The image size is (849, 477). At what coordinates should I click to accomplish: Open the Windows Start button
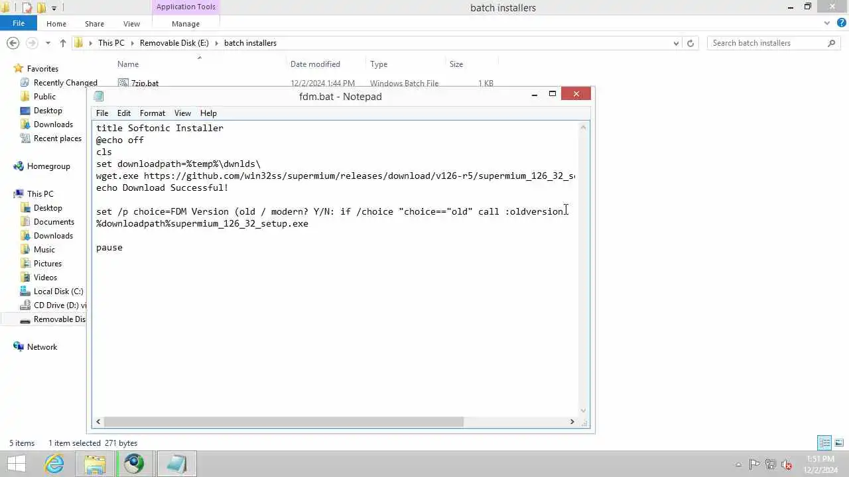tap(16, 464)
